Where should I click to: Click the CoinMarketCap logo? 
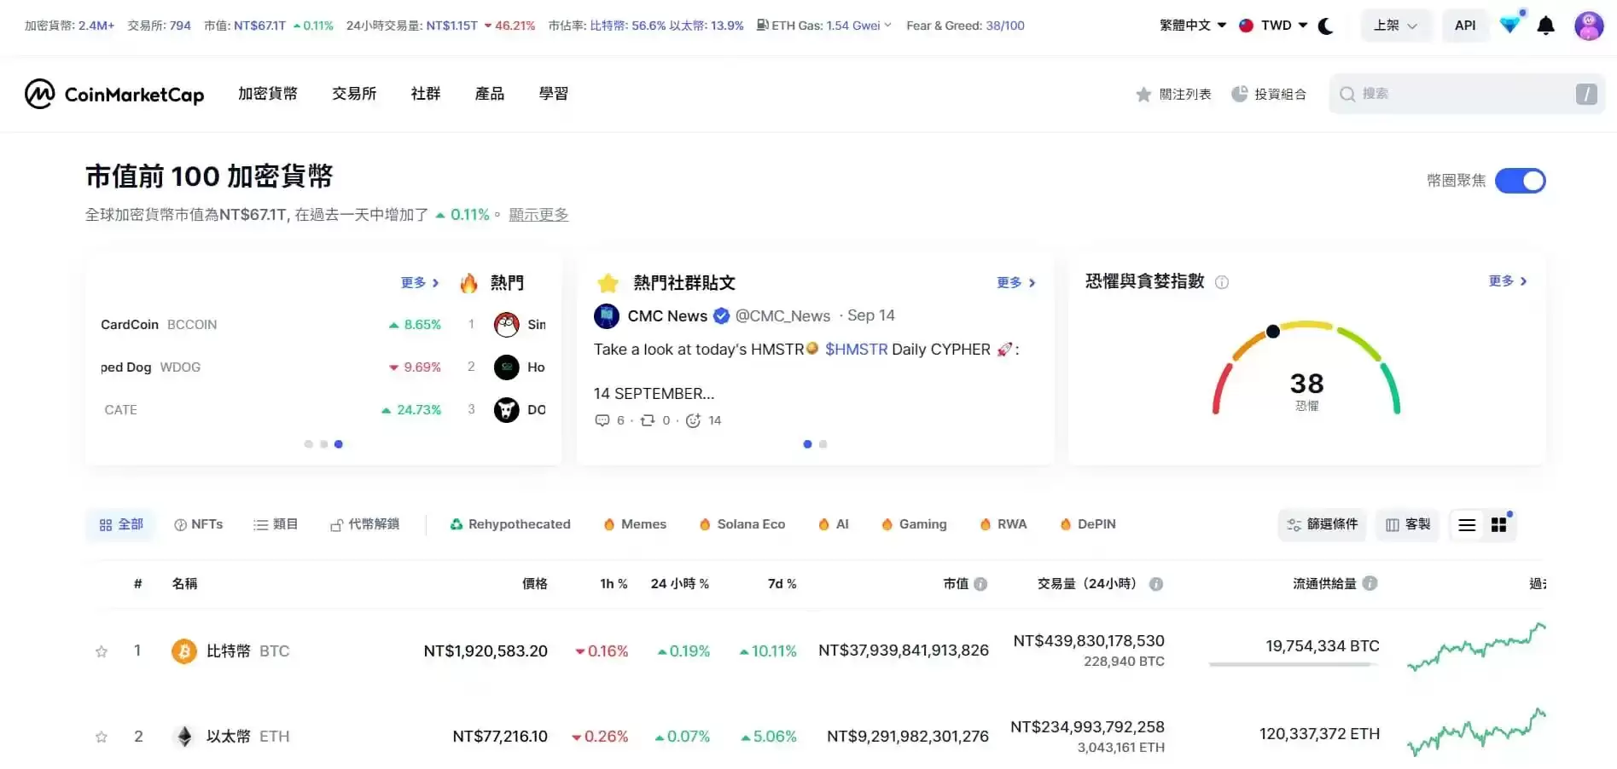point(115,94)
